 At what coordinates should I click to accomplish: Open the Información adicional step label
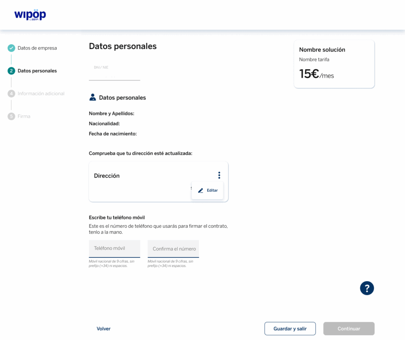tap(41, 94)
